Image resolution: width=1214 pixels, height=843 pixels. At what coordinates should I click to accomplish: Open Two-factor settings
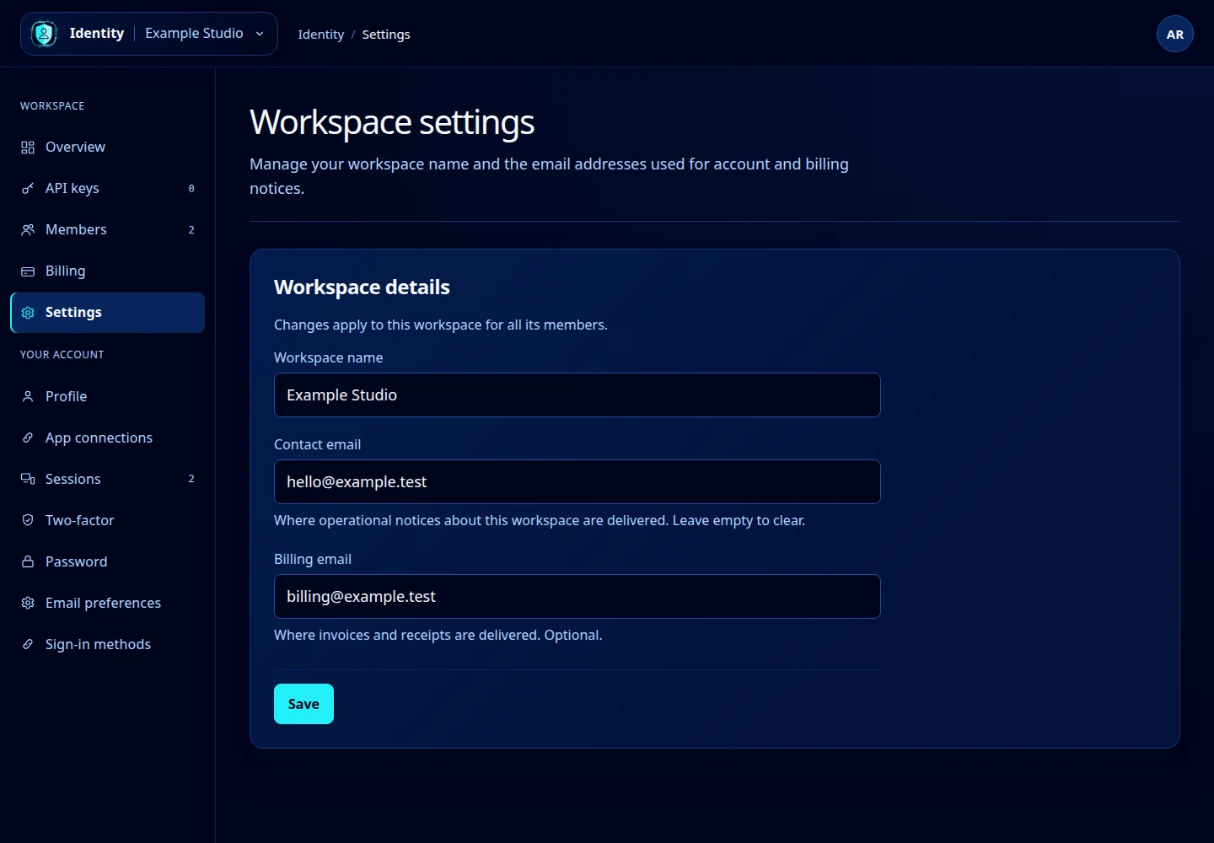click(108, 520)
